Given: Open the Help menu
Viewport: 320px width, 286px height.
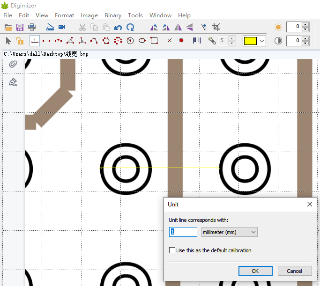Looking at the screenshot, I should click(184, 15).
